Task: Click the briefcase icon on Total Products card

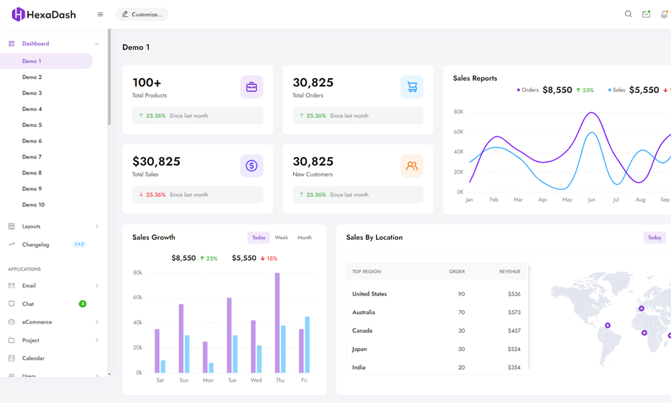Action: [x=252, y=87]
